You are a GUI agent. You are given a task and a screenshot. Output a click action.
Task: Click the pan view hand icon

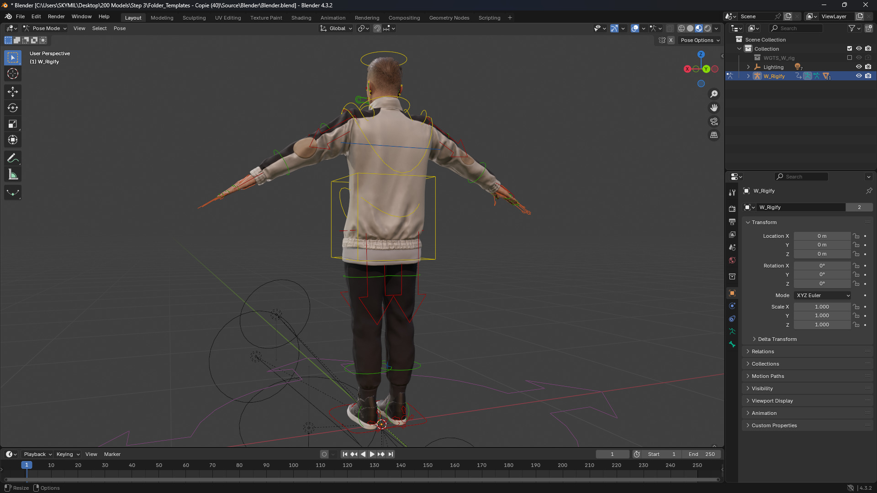pyautogui.click(x=714, y=108)
